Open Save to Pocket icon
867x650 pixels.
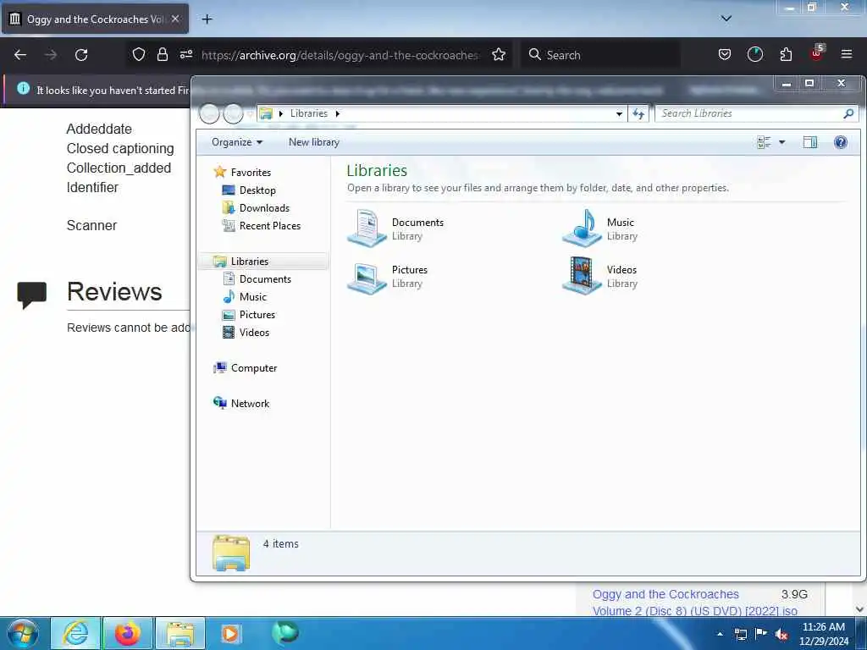click(x=725, y=54)
